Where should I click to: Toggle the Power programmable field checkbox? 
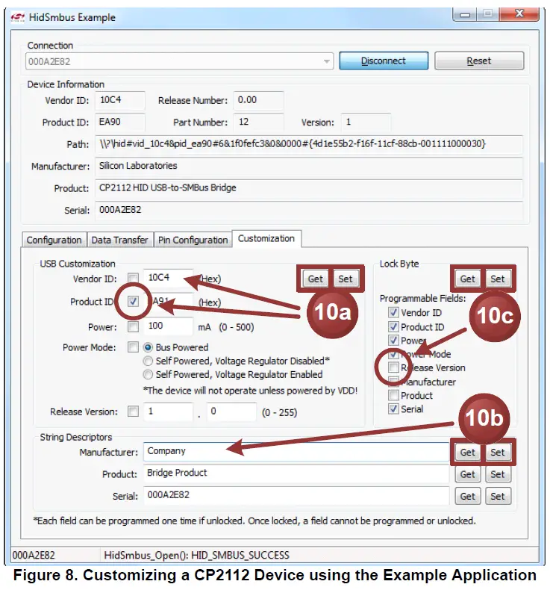(x=393, y=340)
